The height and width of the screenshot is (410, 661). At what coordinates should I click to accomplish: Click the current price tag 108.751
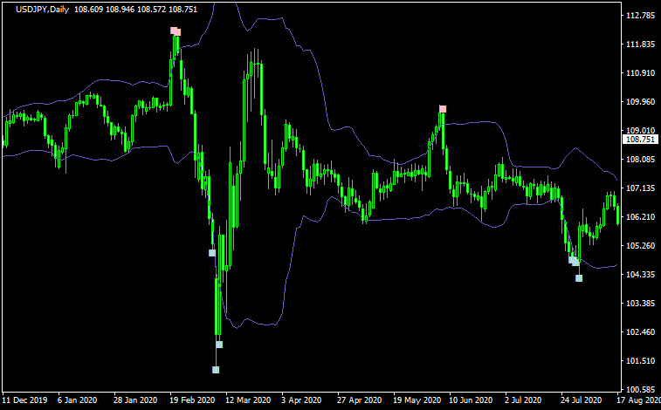tap(638, 140)
